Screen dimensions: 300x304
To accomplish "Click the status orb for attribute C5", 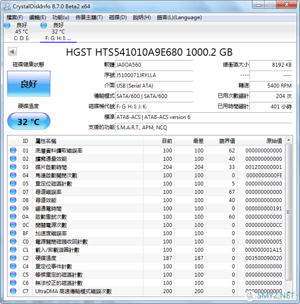I will click(x=13, y=274).
